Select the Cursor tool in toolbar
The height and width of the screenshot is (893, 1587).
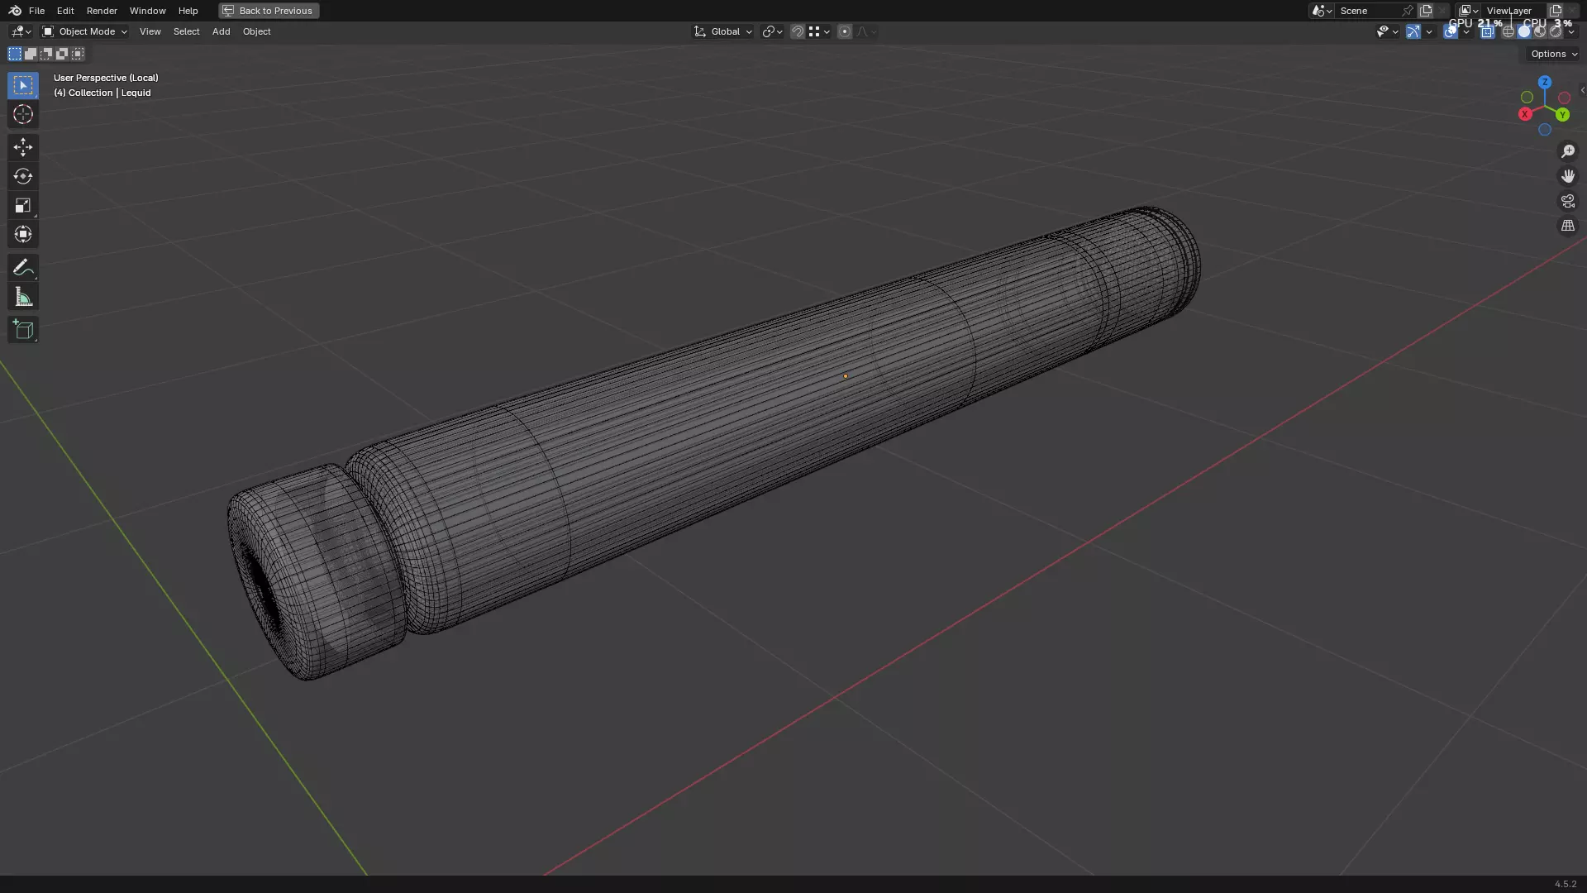(22, 114)
